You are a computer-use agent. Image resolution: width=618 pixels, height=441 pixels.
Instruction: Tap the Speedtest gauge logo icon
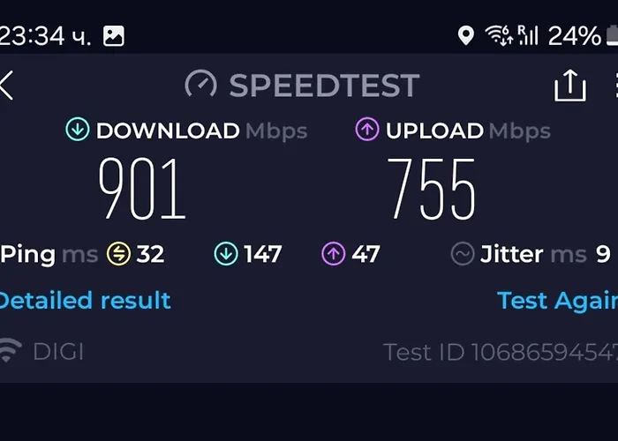[x=200, y=85]
